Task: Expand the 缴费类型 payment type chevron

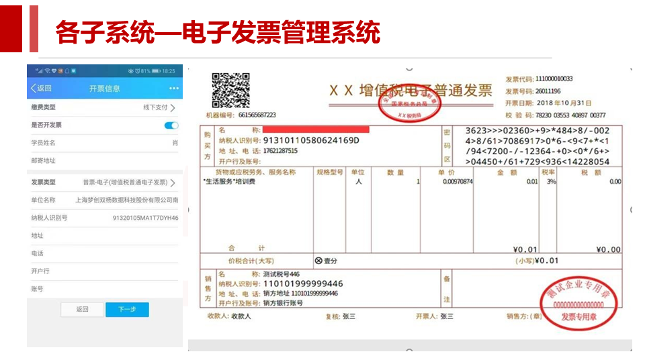Action: click(173, 107)
